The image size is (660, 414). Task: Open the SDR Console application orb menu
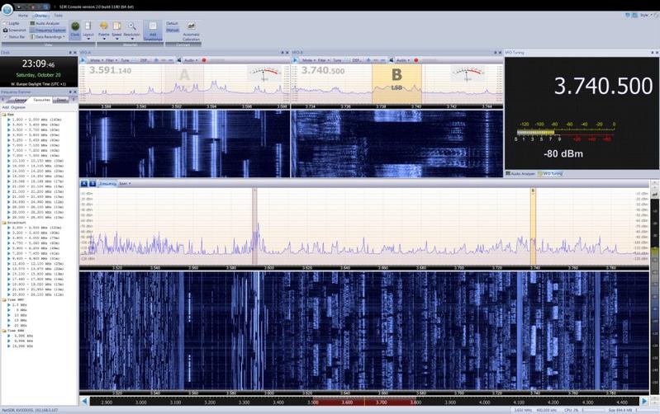(x=7, y=9)
